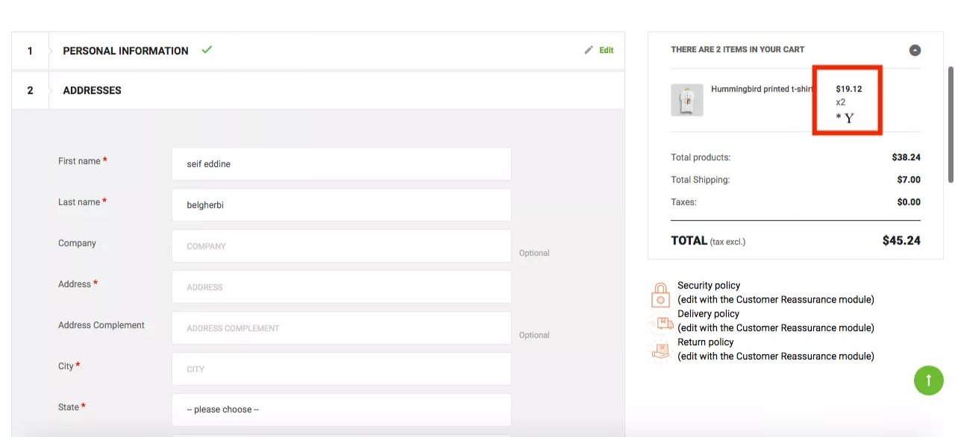Click the Hummingbird printed t-shirt product name

(761, 89)
